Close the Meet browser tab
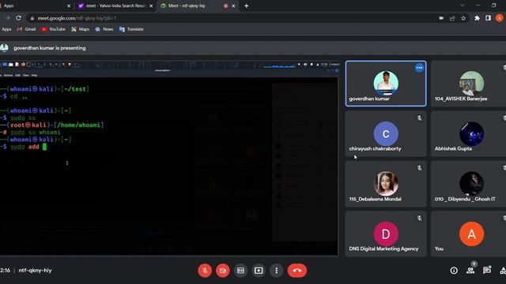This screenshot has height=284, width=506. (x=233, y=6)
